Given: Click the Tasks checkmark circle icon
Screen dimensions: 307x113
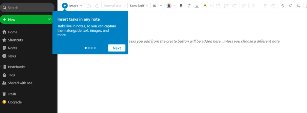Looking at the screenshot, I should [x=4, y=56].
